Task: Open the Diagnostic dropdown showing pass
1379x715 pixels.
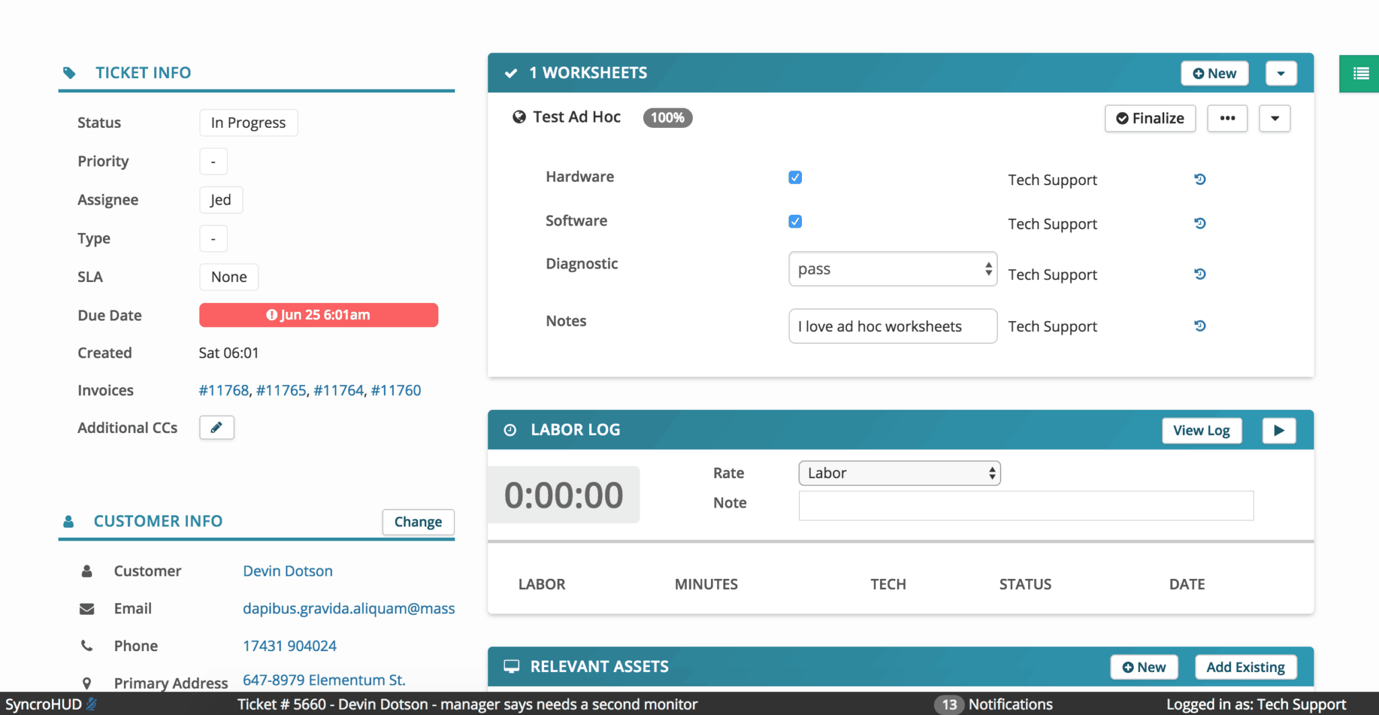Action: tap(892, 268)
